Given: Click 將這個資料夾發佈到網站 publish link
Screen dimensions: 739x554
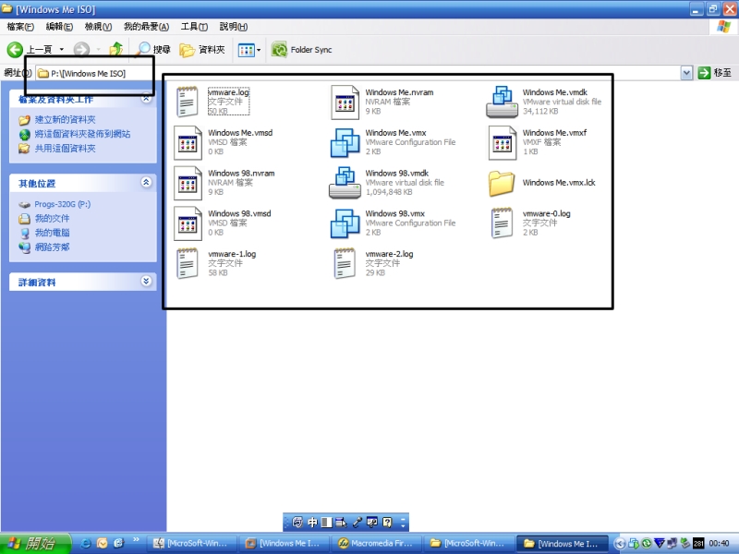Looking at the screenshot, I should (82, 134).
